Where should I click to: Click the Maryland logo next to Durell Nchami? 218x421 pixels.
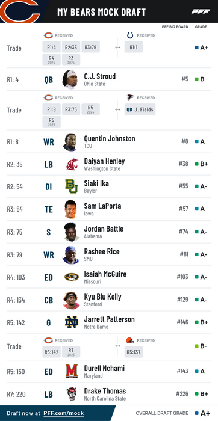pos(72,371)
